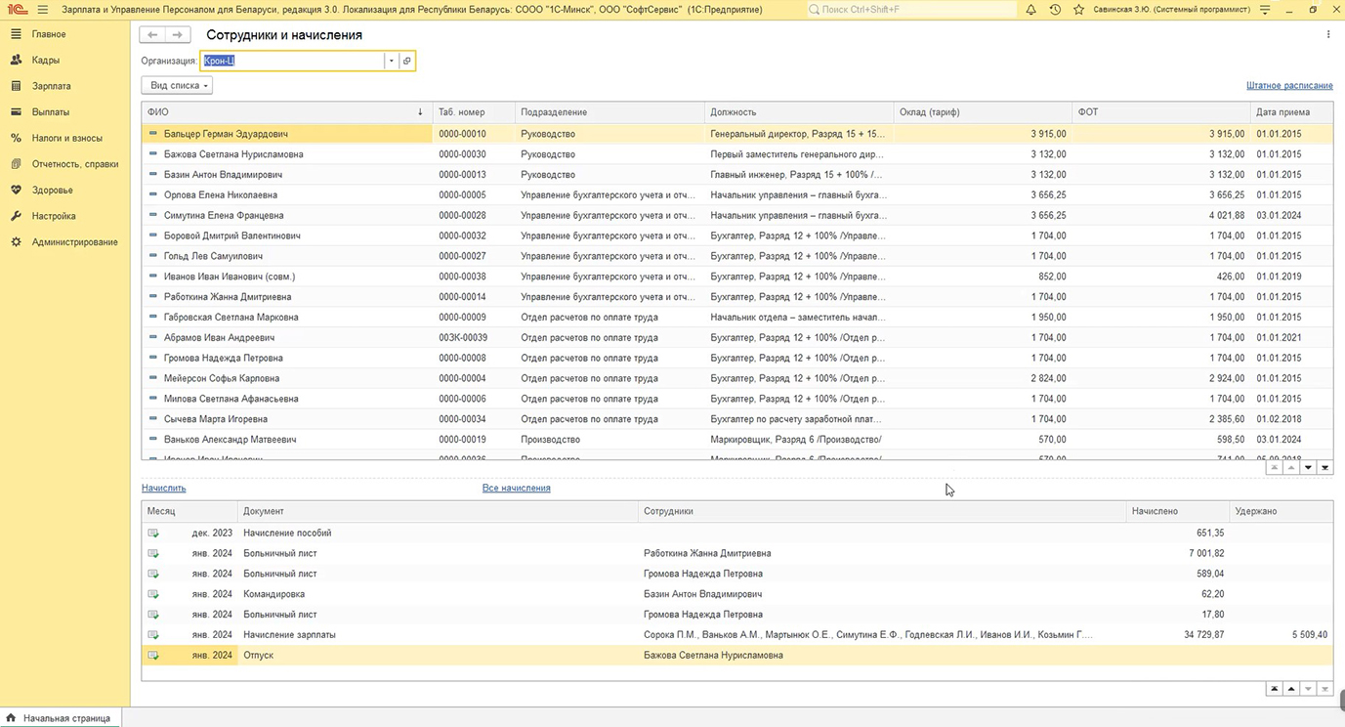Open the Налоги и взносы section

pyautogui.click(x=66, y=138)
